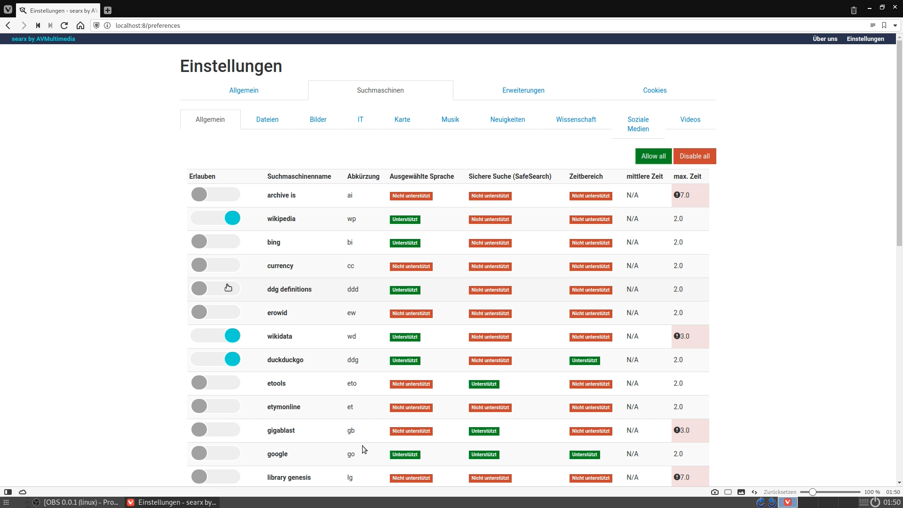This screenshot has height=508, width=903.
Task: Open the applications grid menu in taskbar
Action: click(x=6, y=502)
